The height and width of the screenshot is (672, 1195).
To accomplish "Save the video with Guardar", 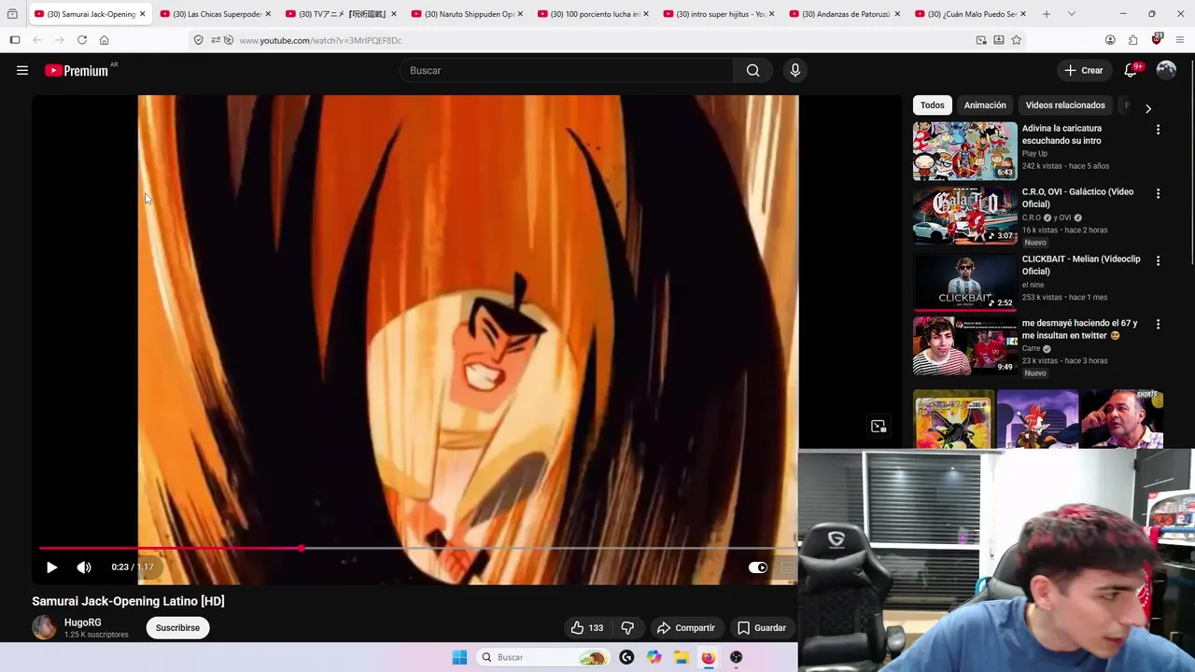I will pos(762,627).
